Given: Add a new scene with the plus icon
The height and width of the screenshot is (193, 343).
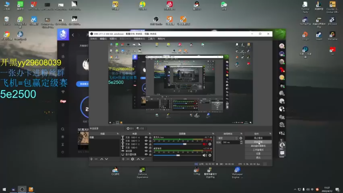Looking at the screenshot, I should point(91,159).
